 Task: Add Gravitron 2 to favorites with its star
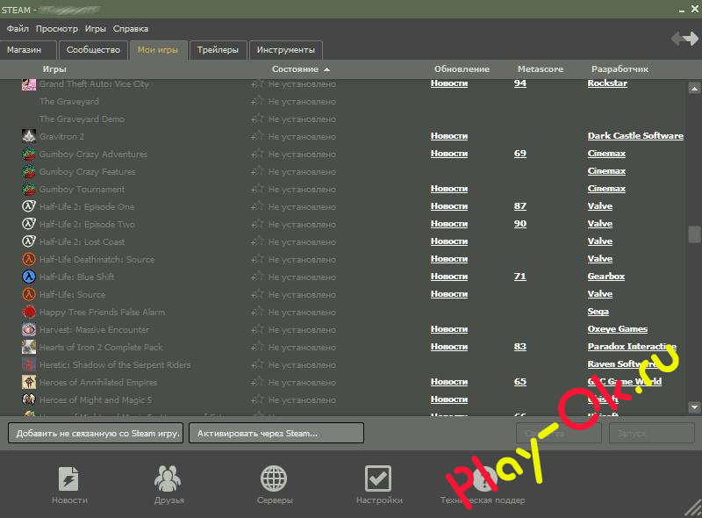click(258, 136)
